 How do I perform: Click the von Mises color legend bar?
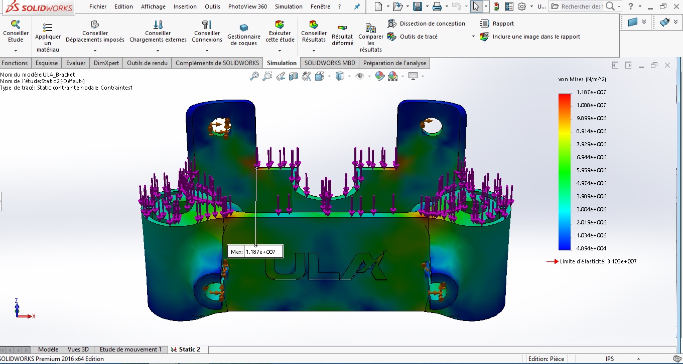point(565,172)
